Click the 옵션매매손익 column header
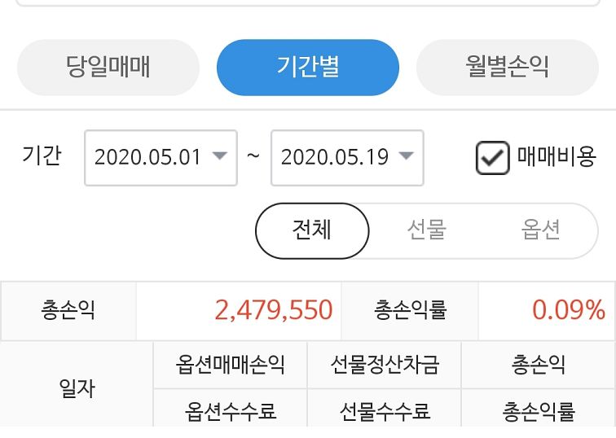This screenshot has width=616, height=438. click(231, 364)
